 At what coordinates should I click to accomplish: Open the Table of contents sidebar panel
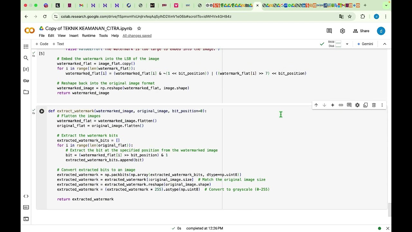26,47
